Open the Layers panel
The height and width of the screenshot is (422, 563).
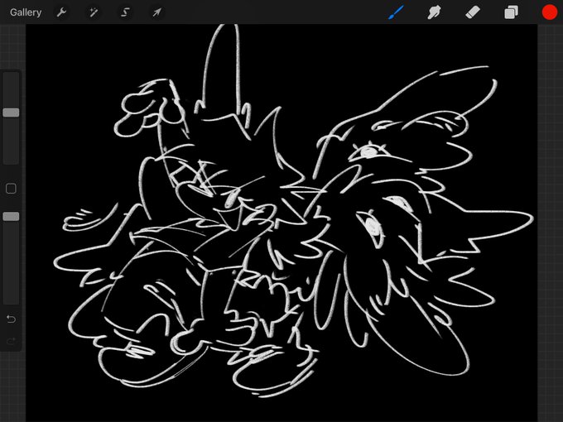[511, 12]
